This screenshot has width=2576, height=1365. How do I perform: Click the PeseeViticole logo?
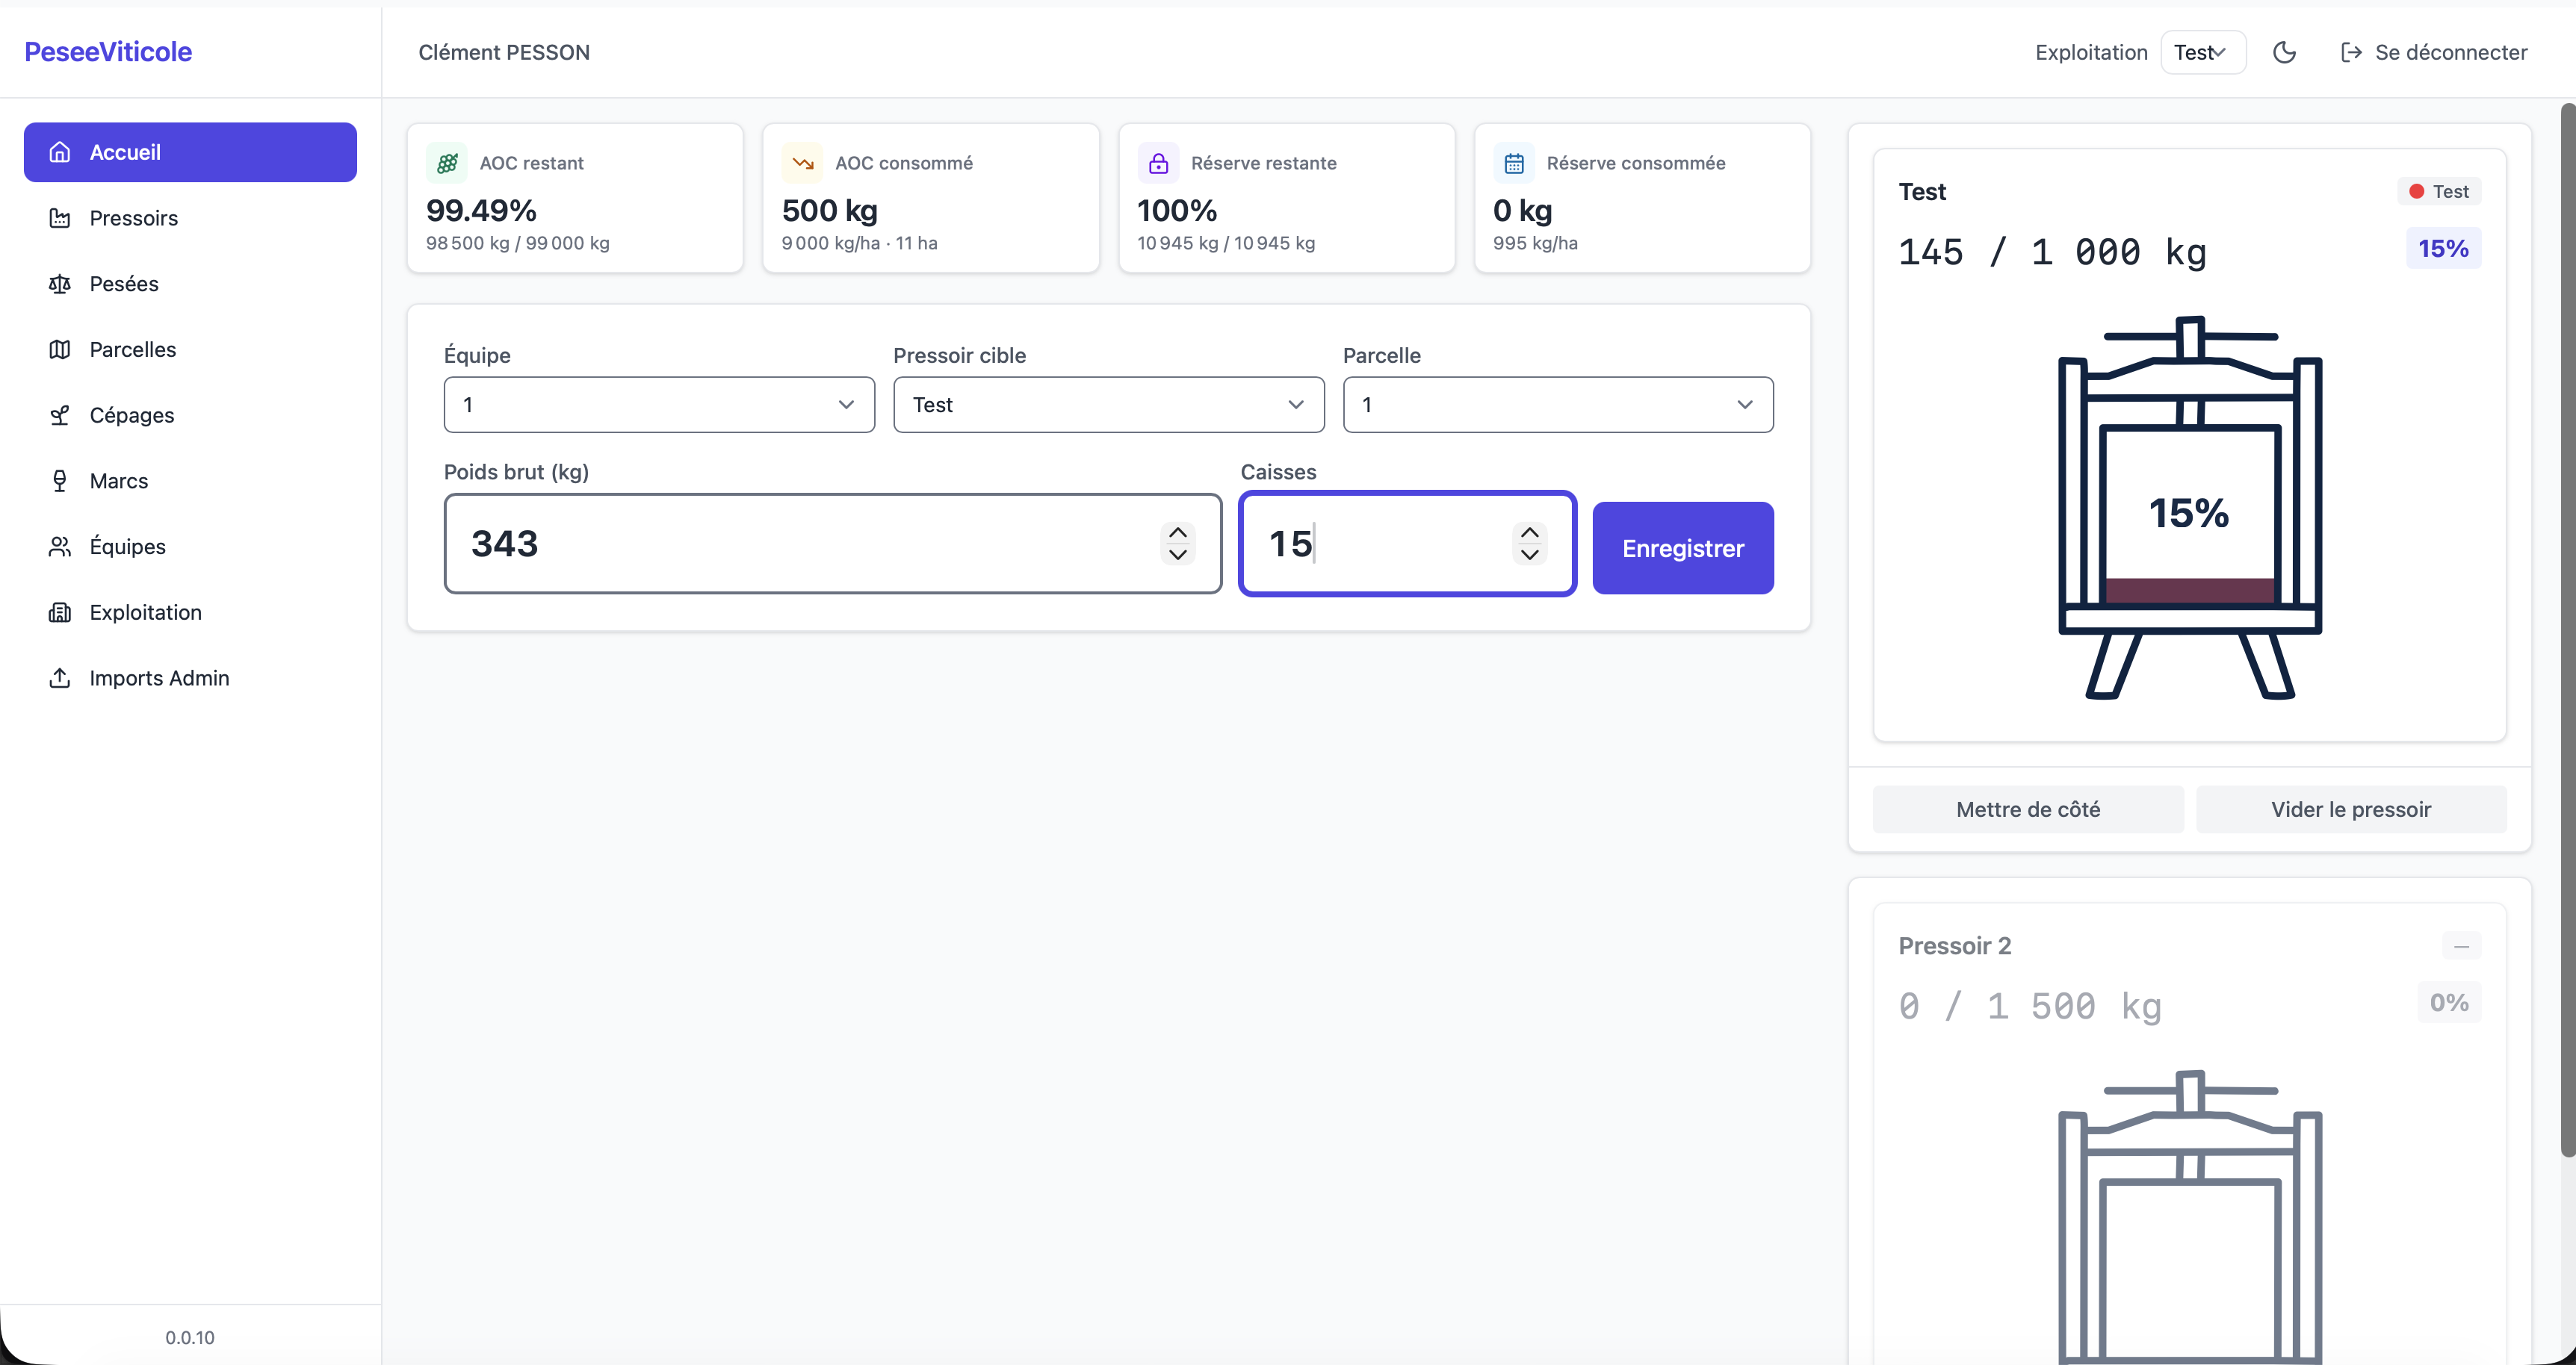tap(108, 52)
